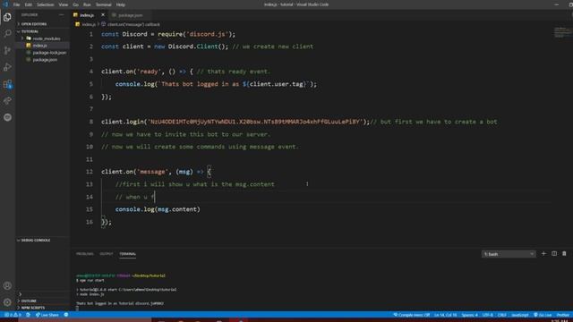Place cursor on line 15 console.log(msg.content)
This screenshot has height=322, width=573.
pyautogui.click(x=158, y=209)
